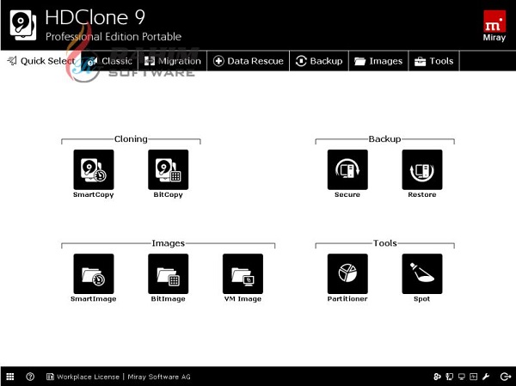Image resolution: width=516 pixels, height=386 pixels.
Task: Open the Partitioner tool
Action: [347, 273]
